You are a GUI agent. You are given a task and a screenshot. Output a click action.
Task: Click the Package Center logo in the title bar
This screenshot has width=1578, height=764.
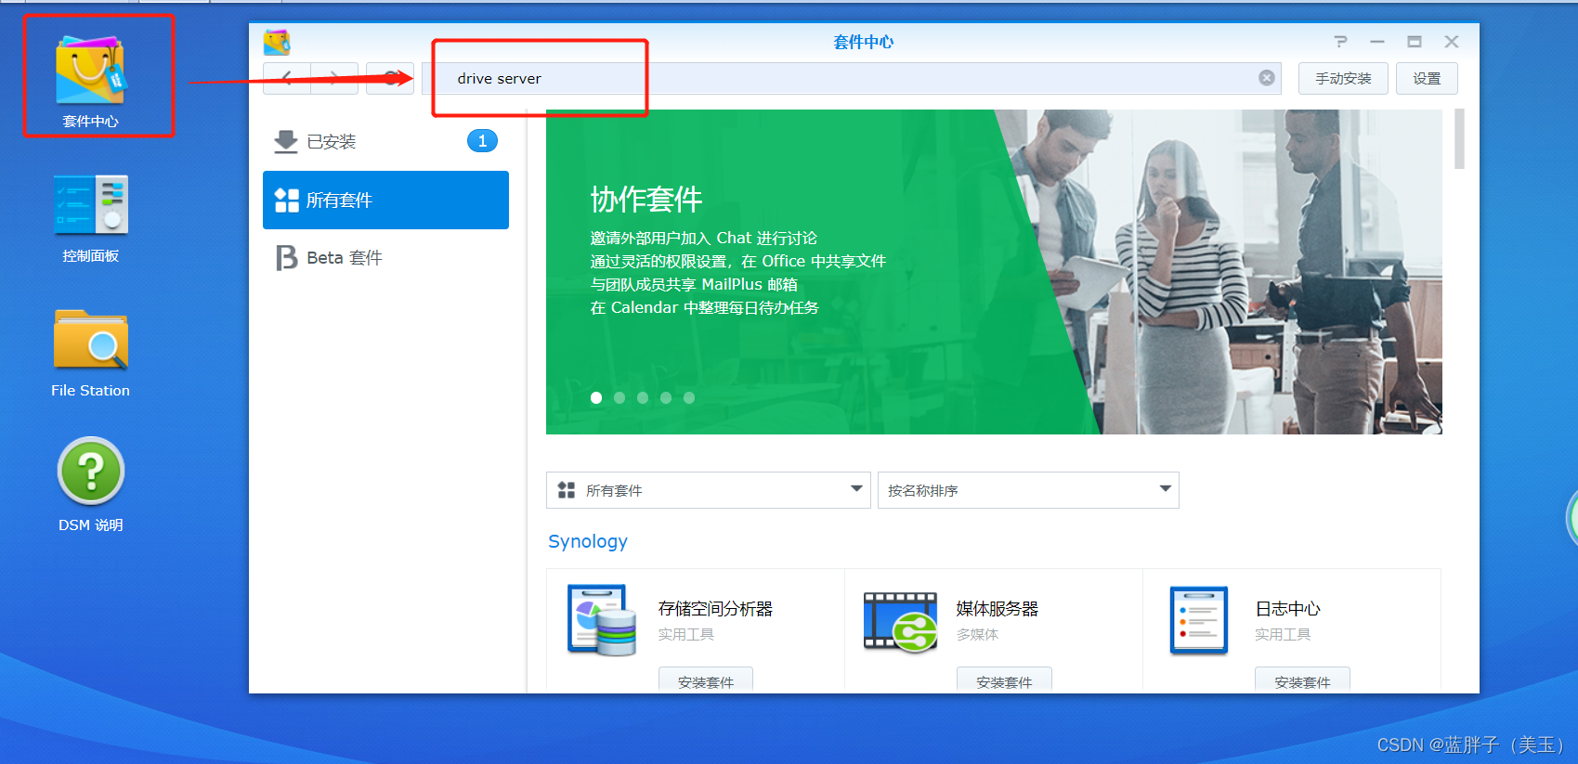click(x=277, y=42)
